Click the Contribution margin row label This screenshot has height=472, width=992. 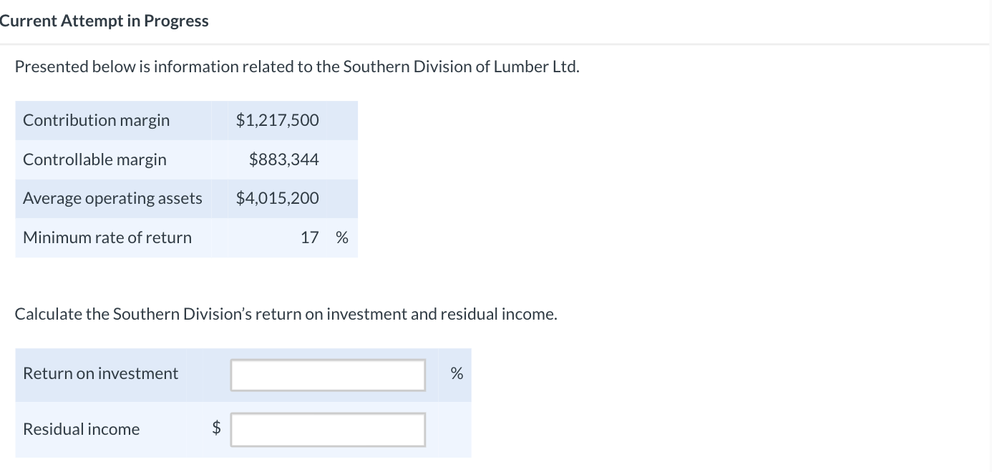point(97,120)
